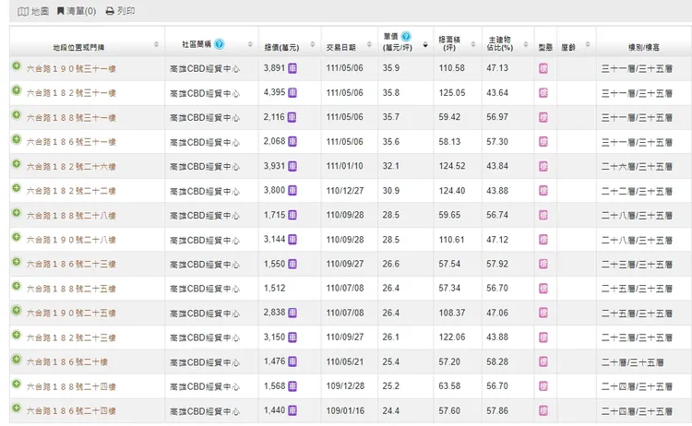This screenshot has height=426, width=692.
Task: Click pink building-type icon in 110.61 row
Action: 543,240
